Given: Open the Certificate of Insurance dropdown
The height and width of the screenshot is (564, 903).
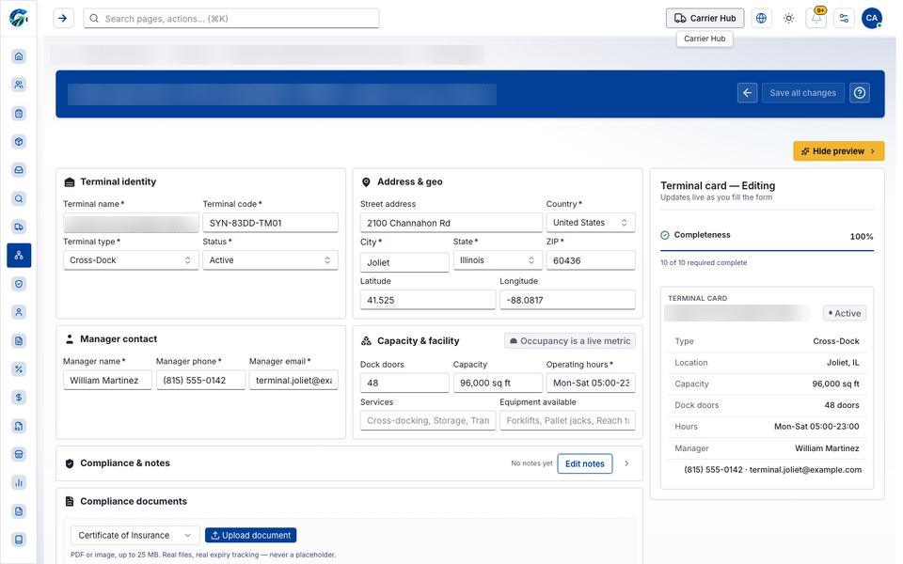Looking at the screenshot, I should (135, 535).
